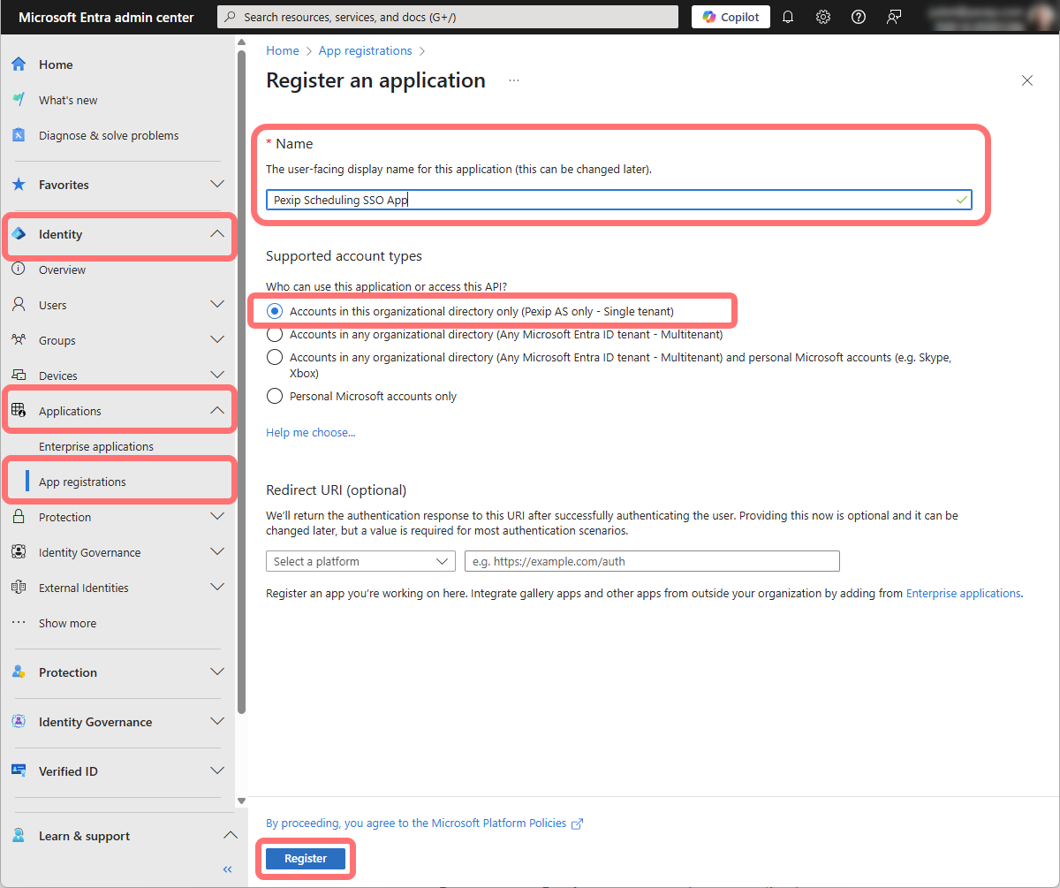Select the single tenant accounts radio option

tap(275, 311)
